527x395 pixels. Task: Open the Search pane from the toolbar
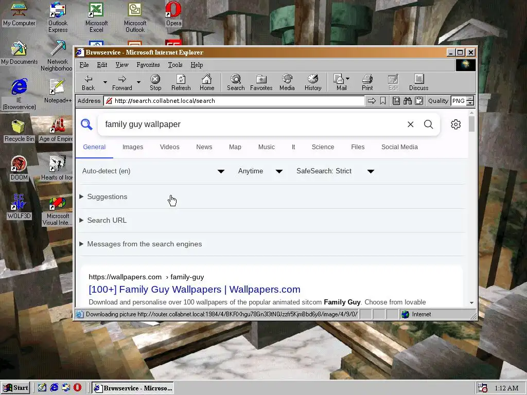coord(236,83)
